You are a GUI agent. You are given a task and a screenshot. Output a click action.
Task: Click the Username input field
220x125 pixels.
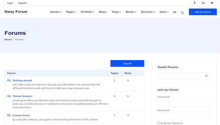pyautogui.click(x=184, y=103)
